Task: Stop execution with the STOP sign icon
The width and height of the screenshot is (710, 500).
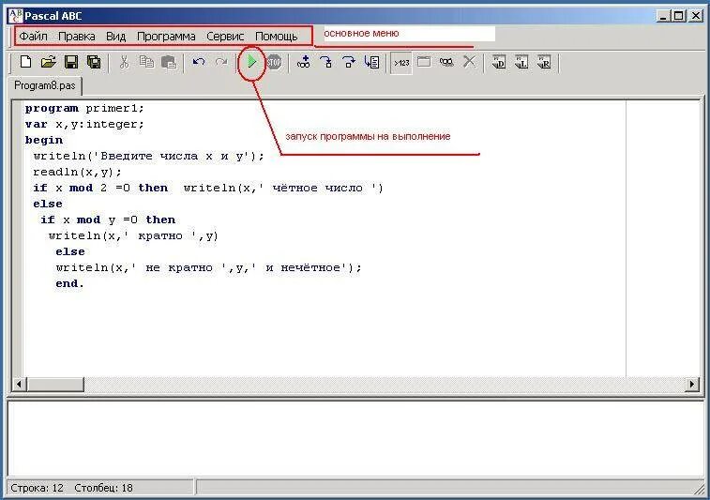Action: (274, 62)
